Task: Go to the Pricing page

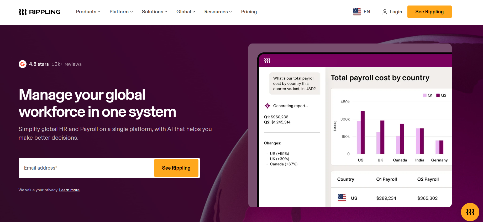Action: [249, 12]
